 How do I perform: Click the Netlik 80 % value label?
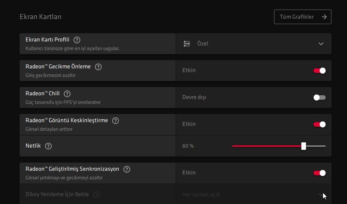[188, 146]
